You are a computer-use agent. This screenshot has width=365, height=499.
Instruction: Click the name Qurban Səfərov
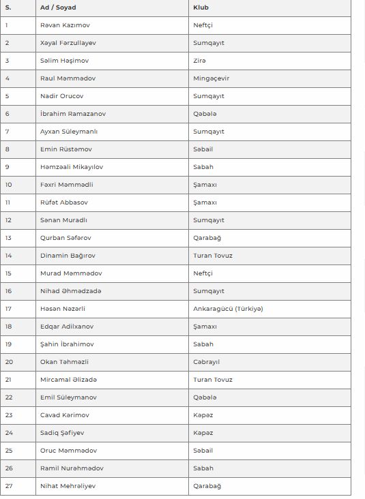tap(65, 238)
